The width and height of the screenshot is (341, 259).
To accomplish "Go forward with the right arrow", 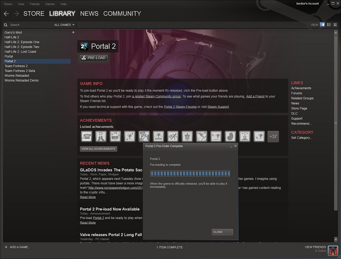I will (17, 14).
